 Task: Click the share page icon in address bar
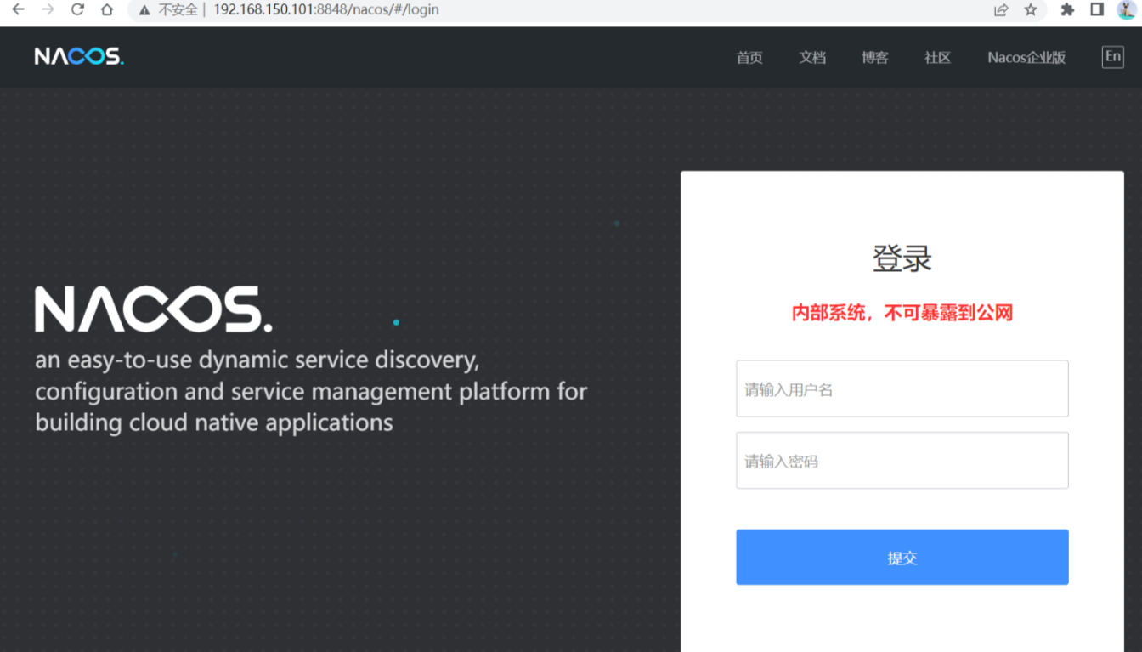(1001, 9)
